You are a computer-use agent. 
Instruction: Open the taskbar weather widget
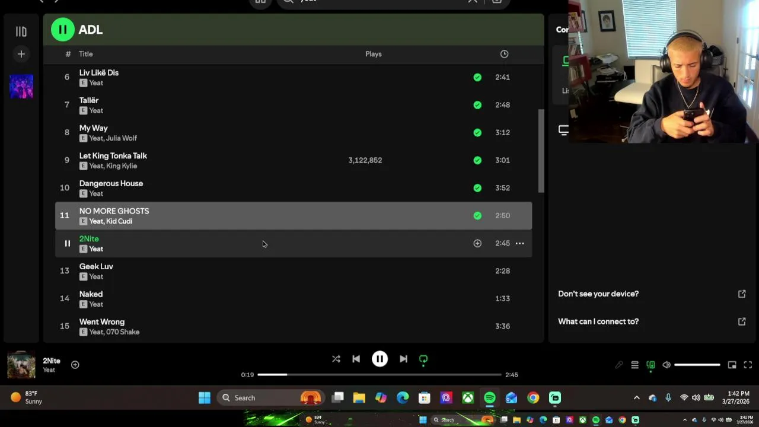point(27,397)
